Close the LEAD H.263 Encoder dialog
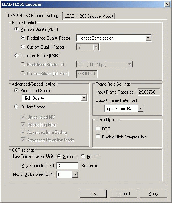Viewport: 172px width, 203px height. pyautogui.click(x=167, y=4)
